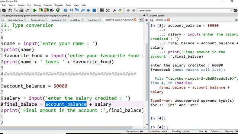Go back to previous cursor position

[128, 10]
